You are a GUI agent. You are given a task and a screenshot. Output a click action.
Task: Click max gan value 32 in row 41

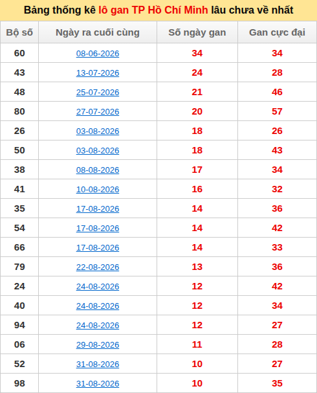coord(277,189)
